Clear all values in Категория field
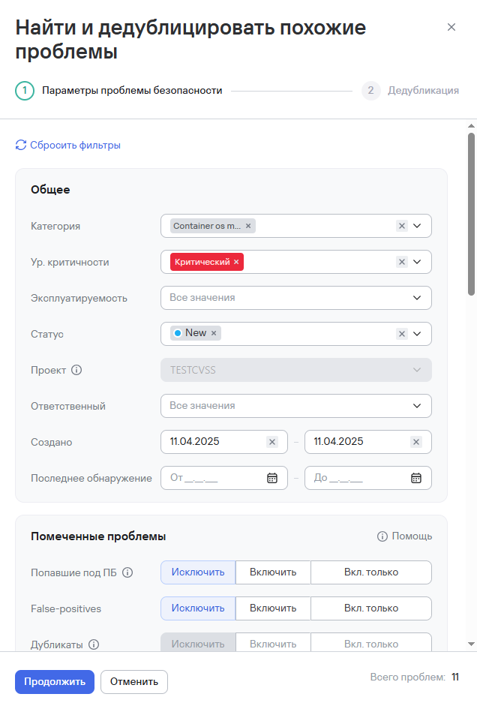The height and width of the screenshot is (706, 477). [x=402, y=226]
